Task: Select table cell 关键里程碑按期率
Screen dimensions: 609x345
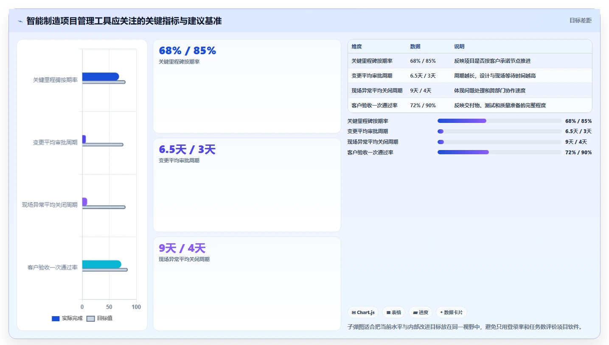Action: [372, 61]
